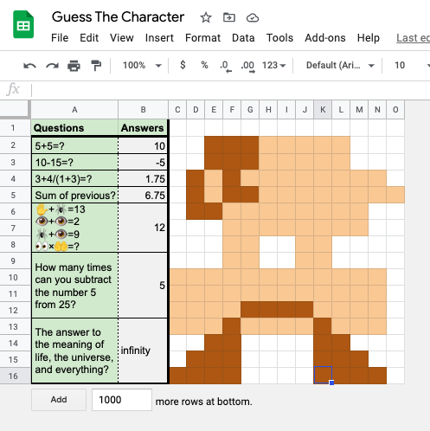The height and width of the screenshot is (431, 430).
Task: Format as currency with dollar icon
Action: pos(183,65)
